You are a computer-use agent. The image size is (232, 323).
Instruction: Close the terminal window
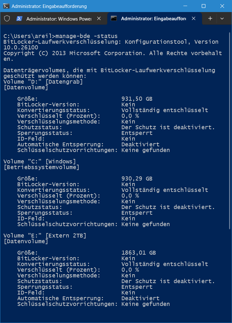click(222, 6)
